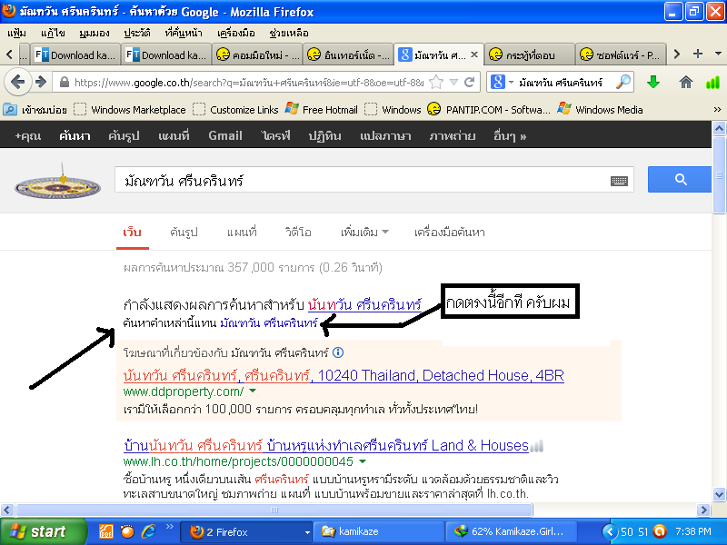
Task: Click the magnifier in the Firefox search box
Action: (x=623, y=83)
